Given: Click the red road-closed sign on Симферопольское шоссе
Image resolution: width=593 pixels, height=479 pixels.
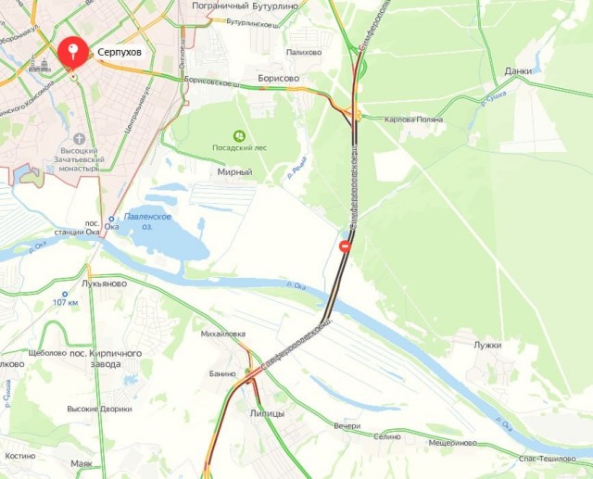Looking at the screenshot, I should tap(345, 246).
